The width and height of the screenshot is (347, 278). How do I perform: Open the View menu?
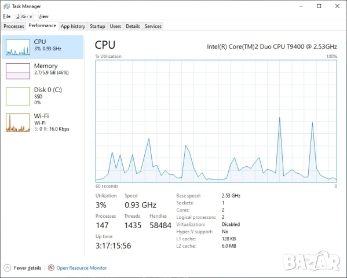coord(44,16)
